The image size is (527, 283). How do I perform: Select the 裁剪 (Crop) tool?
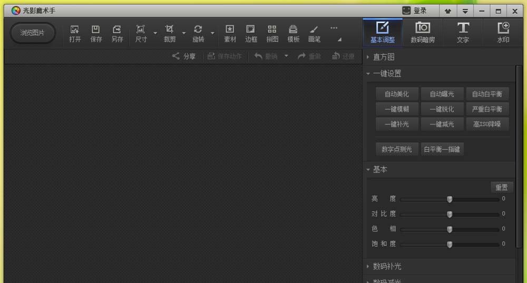[169, 34]
